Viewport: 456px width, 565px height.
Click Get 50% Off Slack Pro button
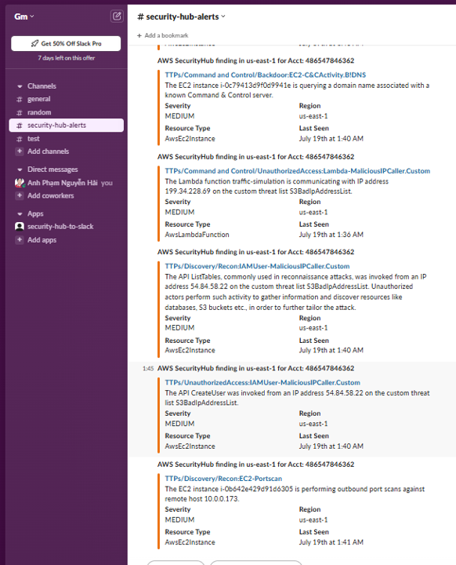click(x=66, y=43)
